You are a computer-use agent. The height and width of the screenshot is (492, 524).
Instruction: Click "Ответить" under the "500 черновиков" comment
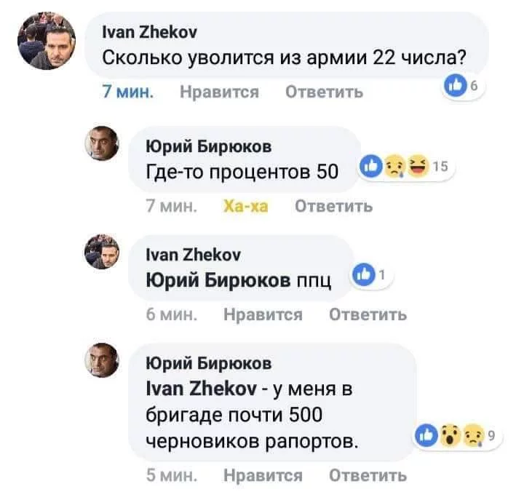(x=368, y=475)
